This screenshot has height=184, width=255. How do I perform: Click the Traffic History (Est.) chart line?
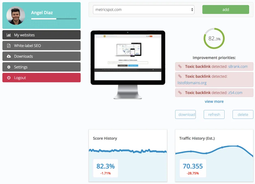214,151
